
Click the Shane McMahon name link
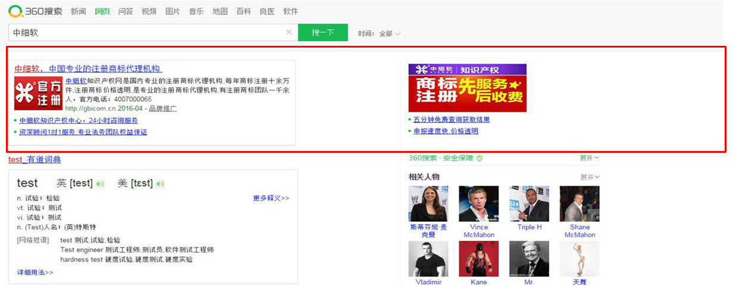pyautogui.click(x=580, y=231)
